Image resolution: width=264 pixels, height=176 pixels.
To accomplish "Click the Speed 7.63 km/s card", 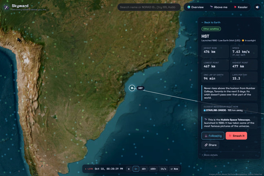I will point(244,51).
